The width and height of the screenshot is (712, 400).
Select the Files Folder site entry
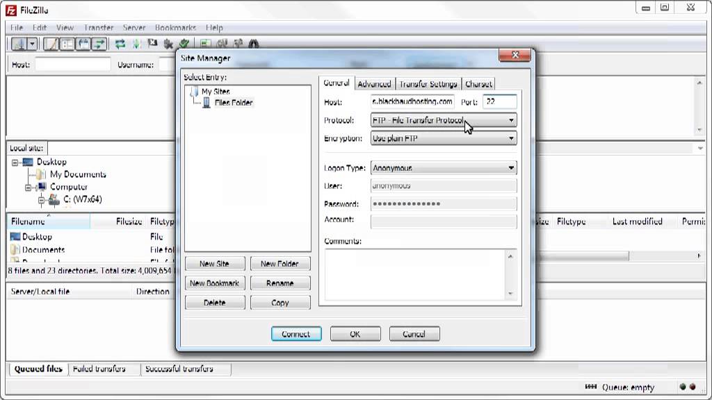point(234,103)
